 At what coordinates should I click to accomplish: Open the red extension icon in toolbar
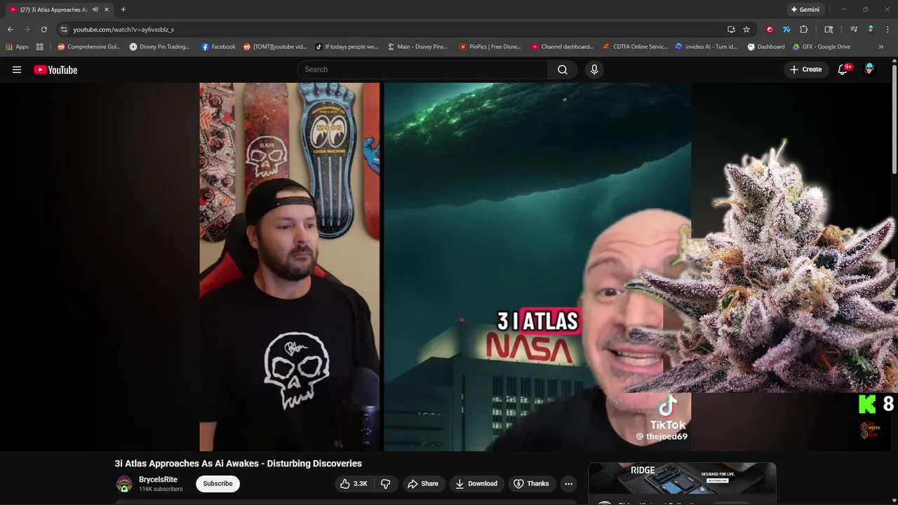pos(770,29)
